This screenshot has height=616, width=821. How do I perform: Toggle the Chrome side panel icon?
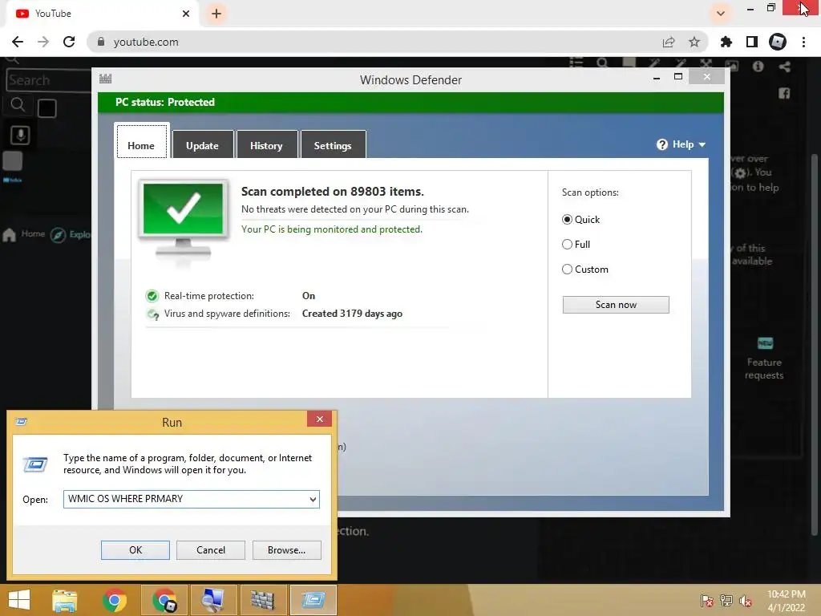tap(752, 42)
